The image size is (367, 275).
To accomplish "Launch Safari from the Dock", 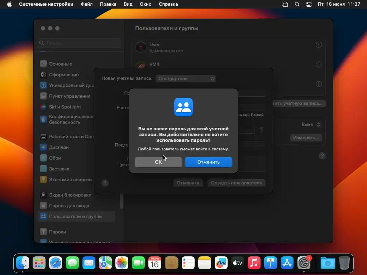I will click(56, 263).
